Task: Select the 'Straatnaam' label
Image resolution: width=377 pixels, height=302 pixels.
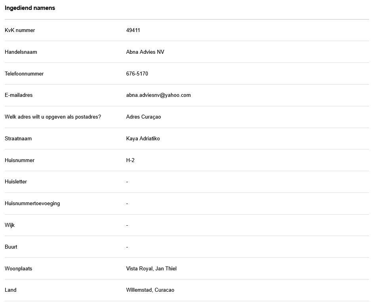Action: click(18, 139)
